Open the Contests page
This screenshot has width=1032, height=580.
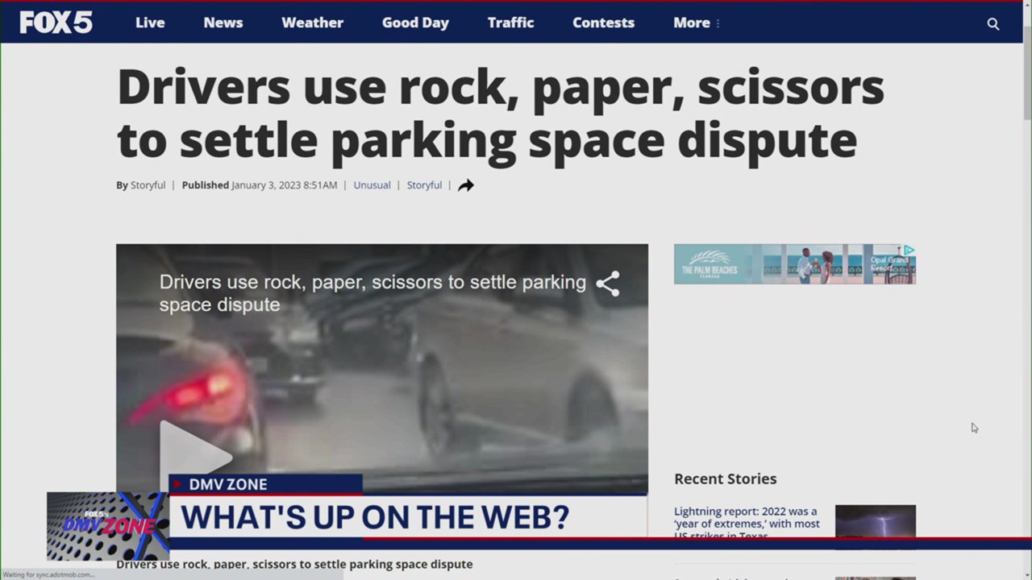[x=603, y=23]
